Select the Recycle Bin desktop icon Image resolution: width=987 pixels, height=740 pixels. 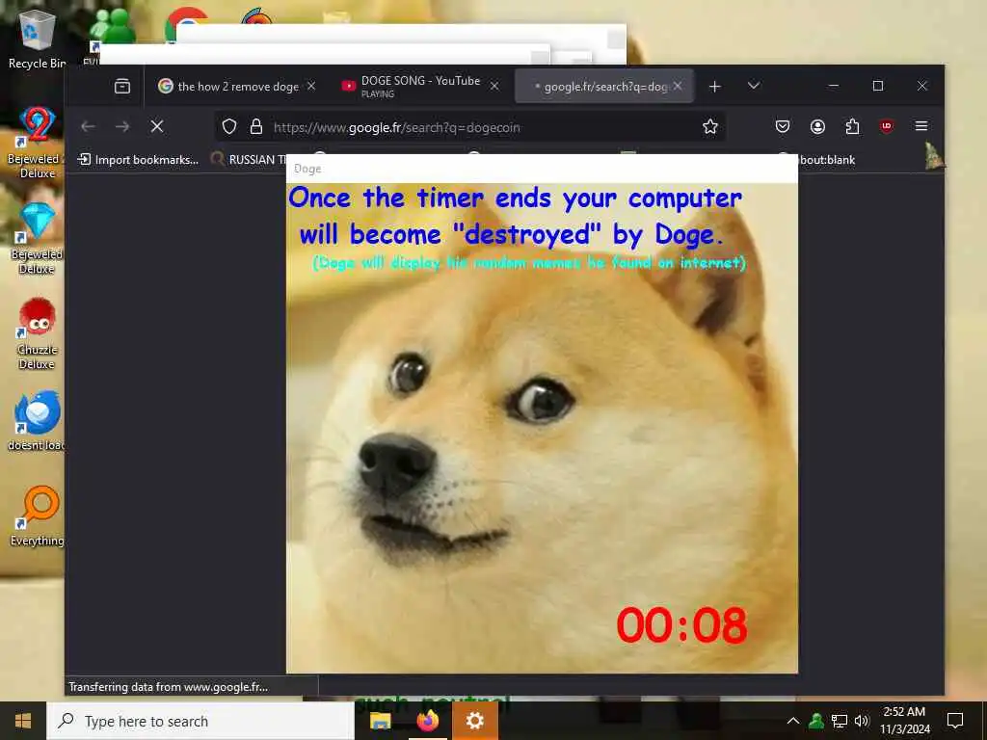[x=37, y=40]
